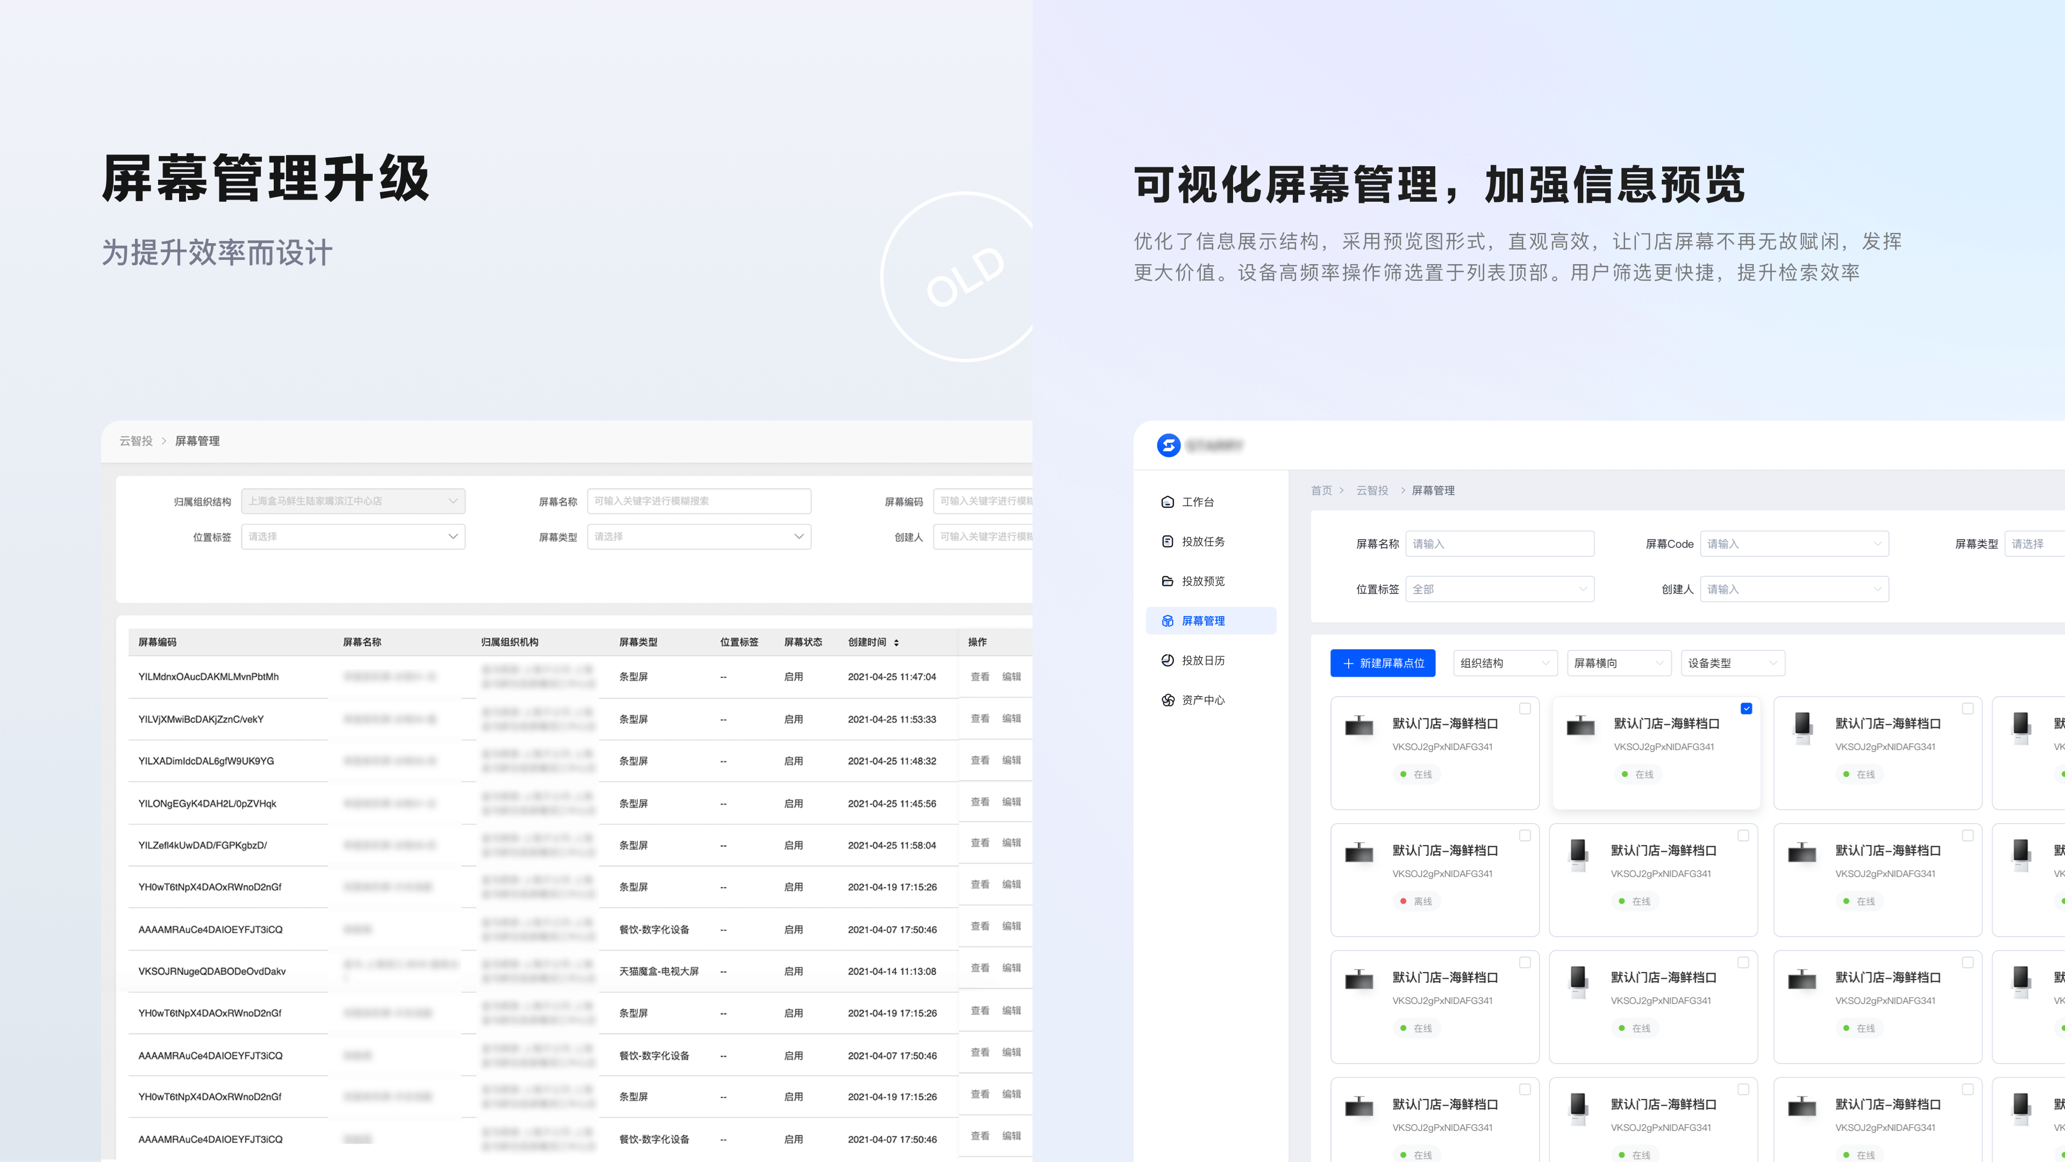Click the 资产中心 sidebar icon
This screenshot has height=1162, width=2065.
pyautogui.click(x=1167, y=700)
